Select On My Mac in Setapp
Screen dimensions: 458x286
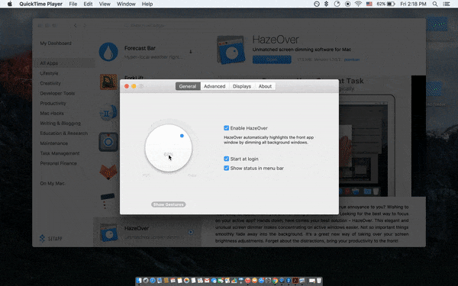52,183
